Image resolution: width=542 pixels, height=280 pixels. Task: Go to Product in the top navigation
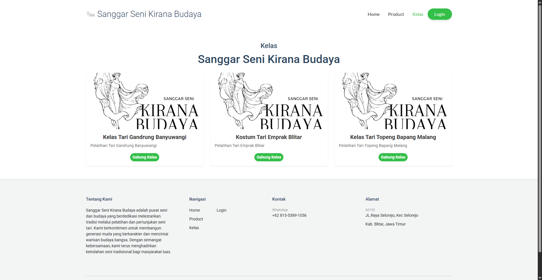point(396,14)
